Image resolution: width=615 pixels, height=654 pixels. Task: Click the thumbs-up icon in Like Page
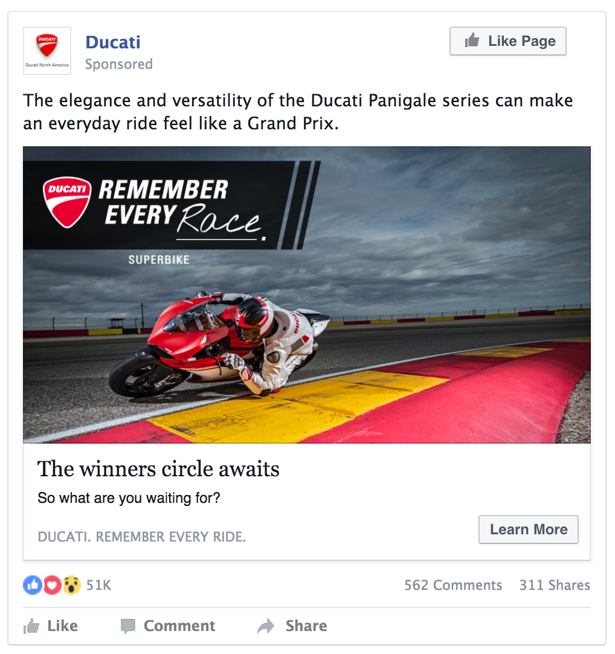(x=472, y=40)
